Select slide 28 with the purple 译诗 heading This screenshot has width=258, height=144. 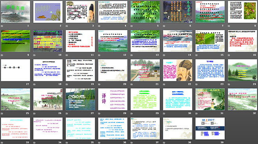(113, 99)
